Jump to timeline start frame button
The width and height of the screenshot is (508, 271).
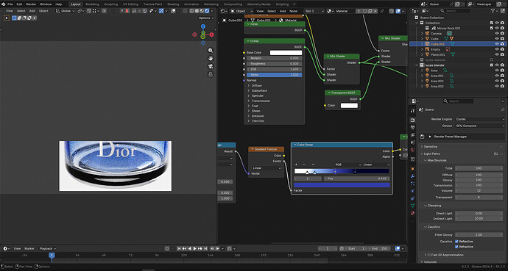(179, 249)
